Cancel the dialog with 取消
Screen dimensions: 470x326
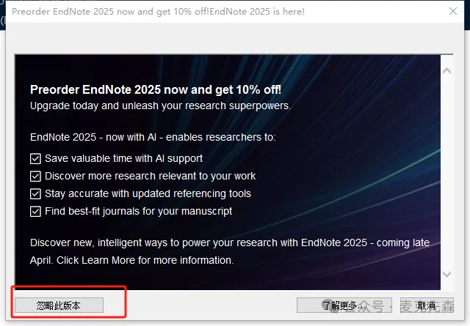tap(427, 305)
